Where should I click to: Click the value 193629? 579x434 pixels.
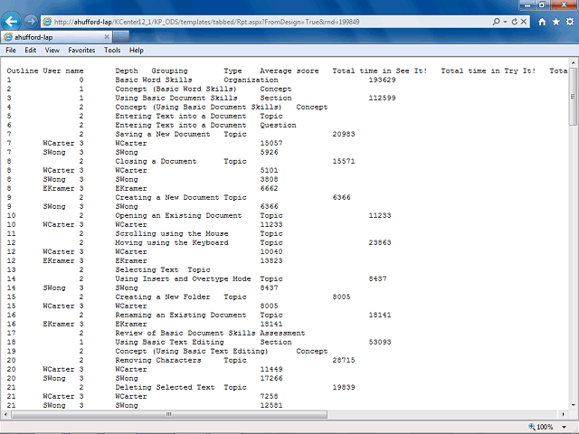click(x=382, y=80)
